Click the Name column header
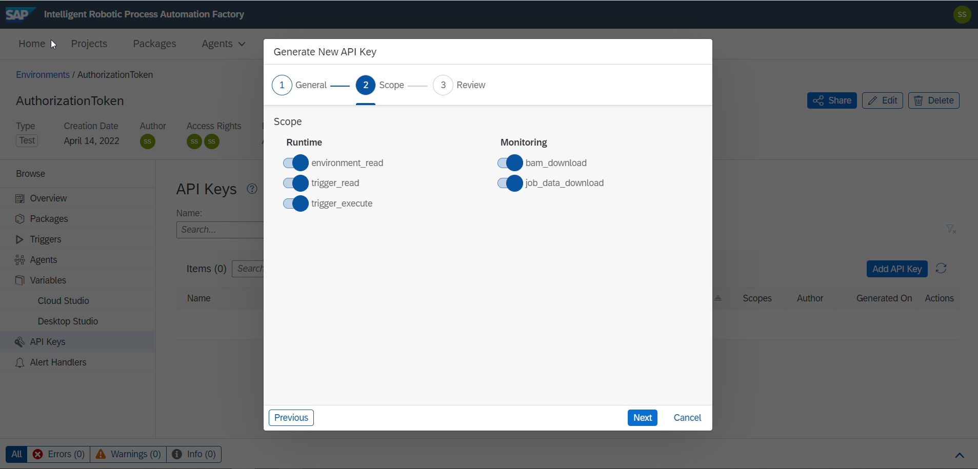Image resolution: width=978 pixels, height=469 pixels. tap(199, 298)
